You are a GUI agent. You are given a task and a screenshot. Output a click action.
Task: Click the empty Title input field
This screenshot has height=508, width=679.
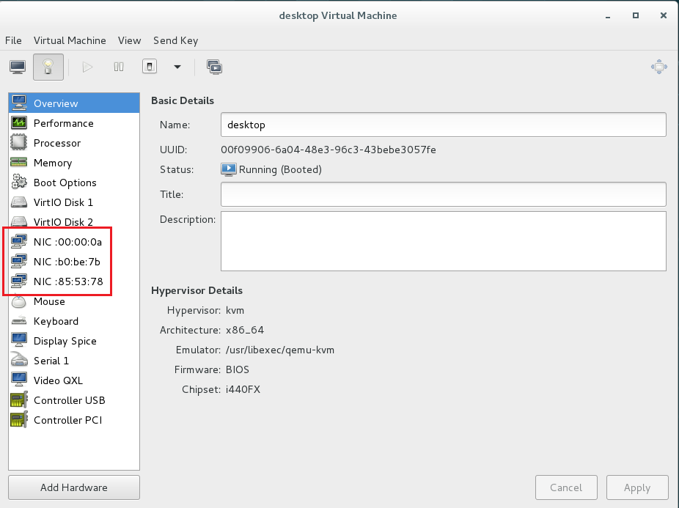click(444, 194)
